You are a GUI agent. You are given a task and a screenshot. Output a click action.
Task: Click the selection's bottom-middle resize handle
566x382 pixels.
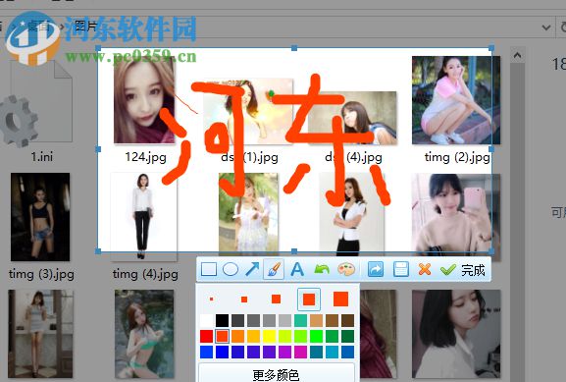tap(294, 251)
